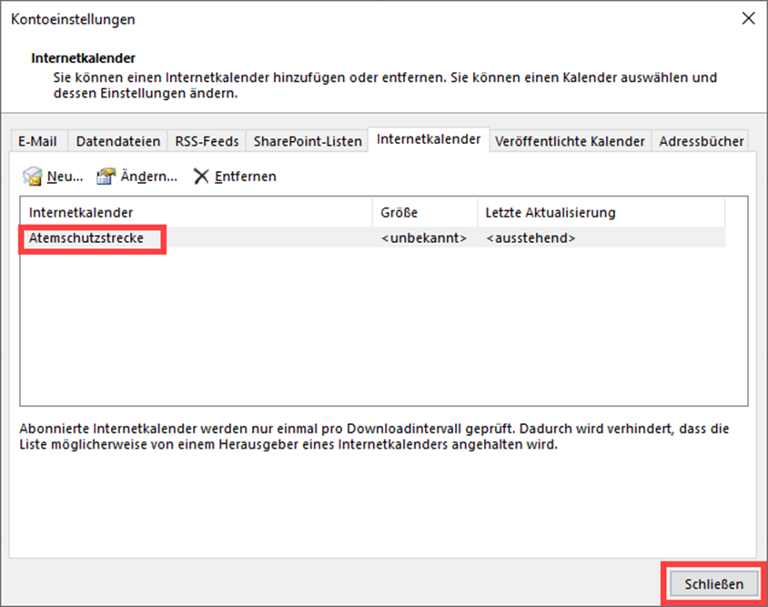Open the SharePoint-Listen tab
Image resolution: width=768 pixels, height=607 pixels.
(308, 141)
